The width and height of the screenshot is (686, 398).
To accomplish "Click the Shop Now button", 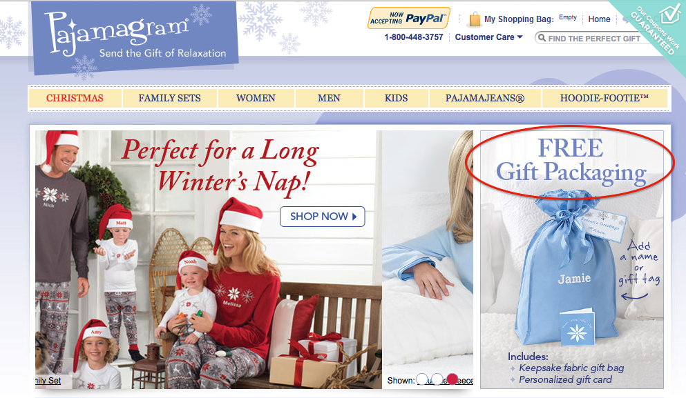I will click(323, 217).
